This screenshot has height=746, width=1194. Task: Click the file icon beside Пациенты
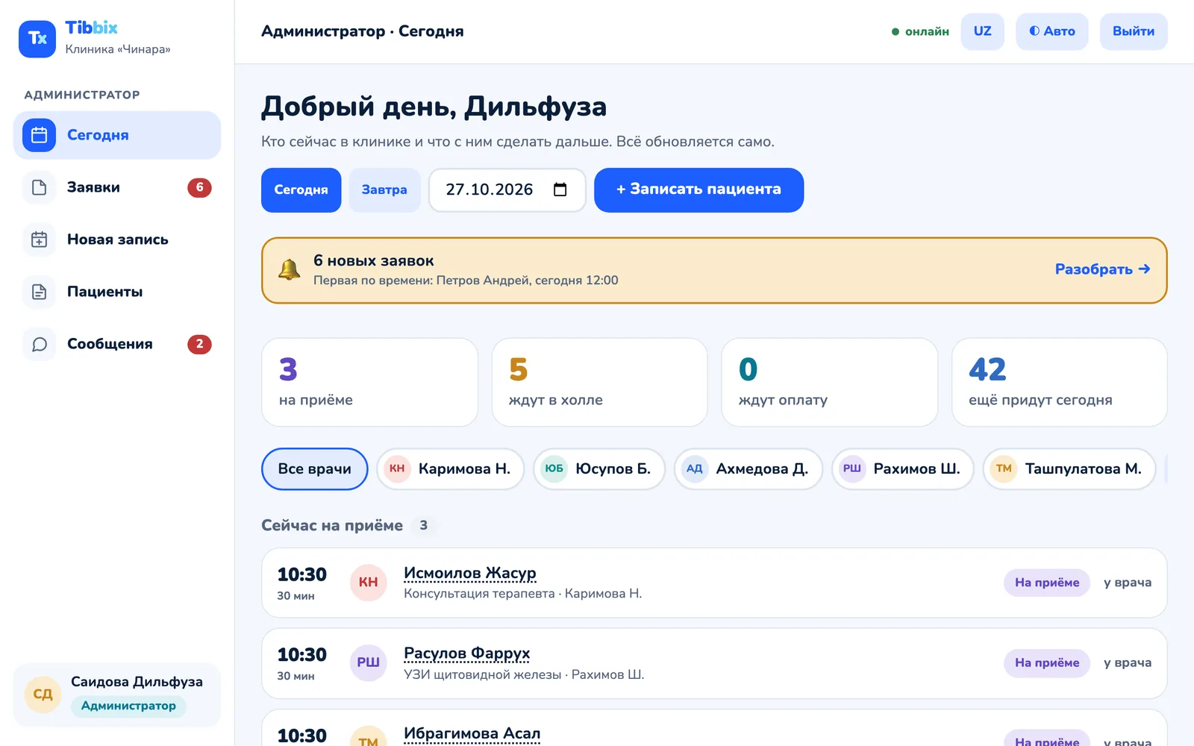point(39,292)
